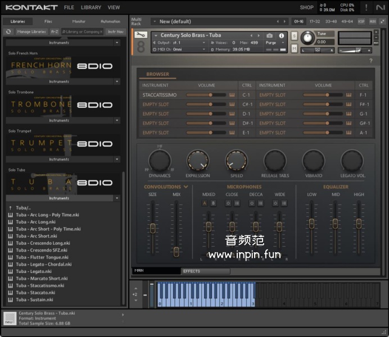This screenshot has height=337, width=389.
Task: Click the Native Instruments logo icon
Action: [381, 7]
